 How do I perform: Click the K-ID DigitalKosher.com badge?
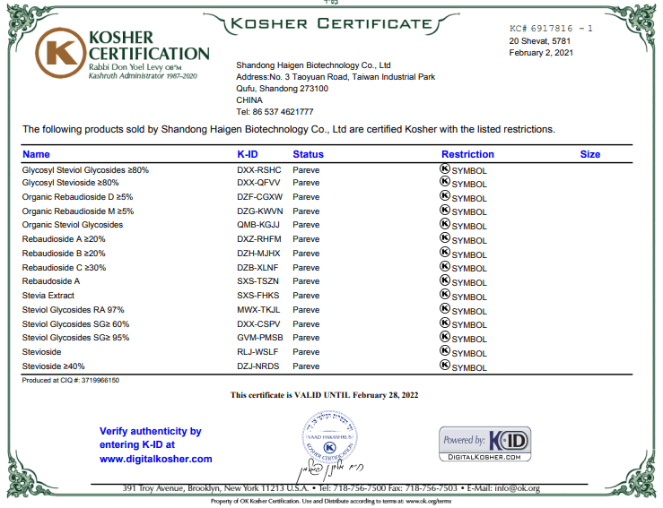(485, 443)
